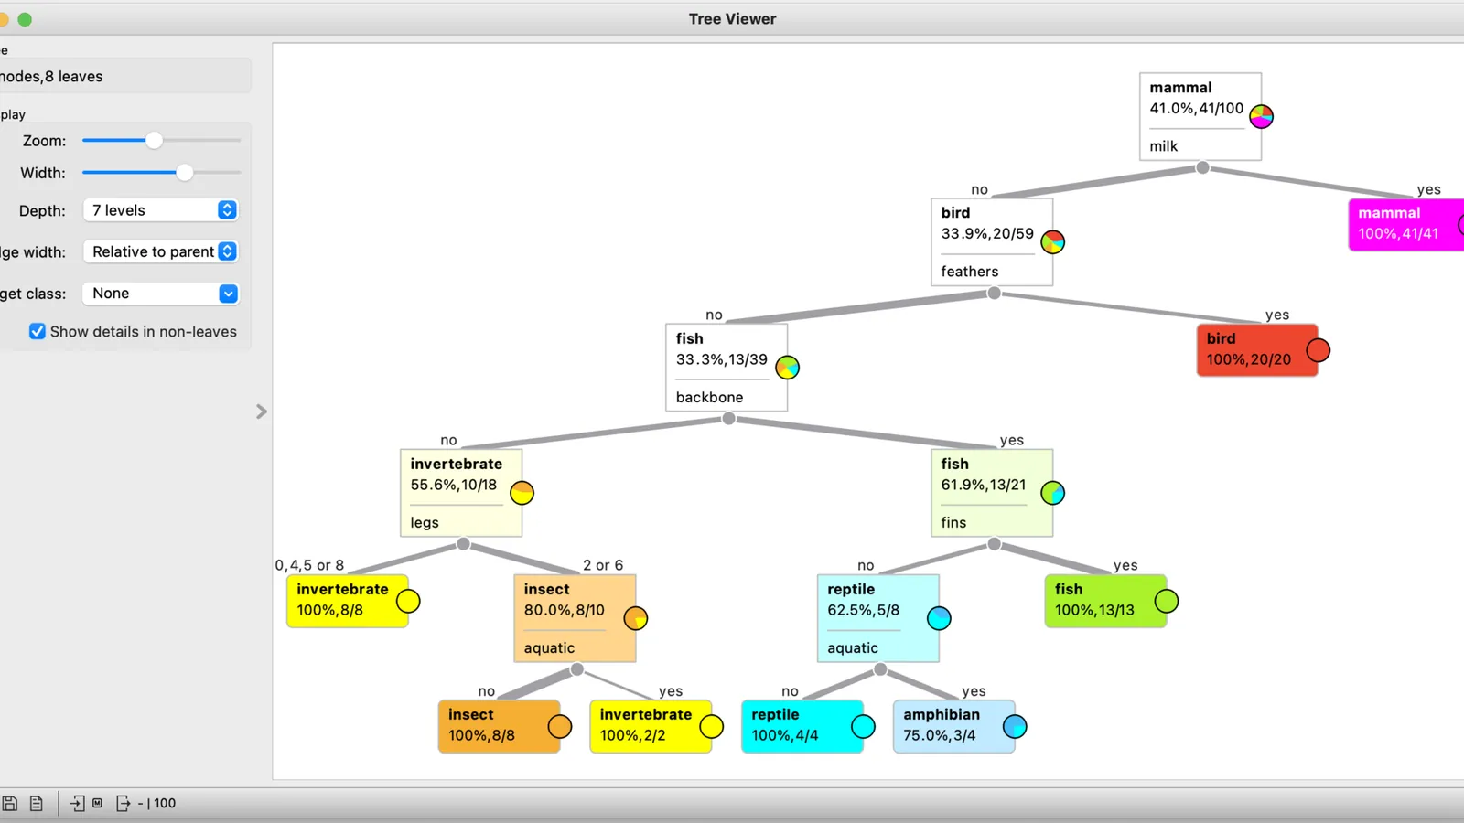Viewport: 1464px width, 823px height.
Task: Click pie chart of insect aquatic node
Action: coord(635,618)
